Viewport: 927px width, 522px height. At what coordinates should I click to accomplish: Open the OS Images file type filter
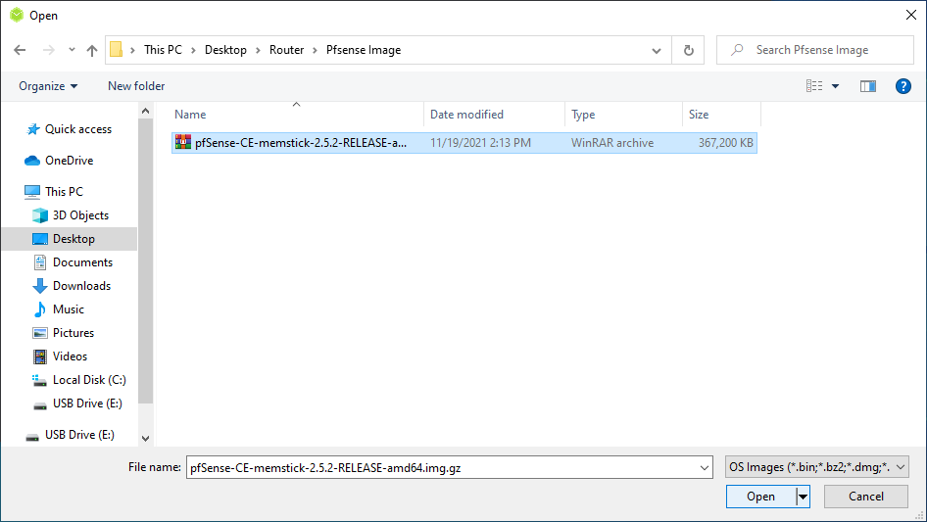point(817,467)
